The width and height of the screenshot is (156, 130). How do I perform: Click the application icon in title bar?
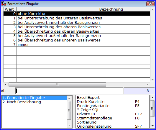pos(4,4)
